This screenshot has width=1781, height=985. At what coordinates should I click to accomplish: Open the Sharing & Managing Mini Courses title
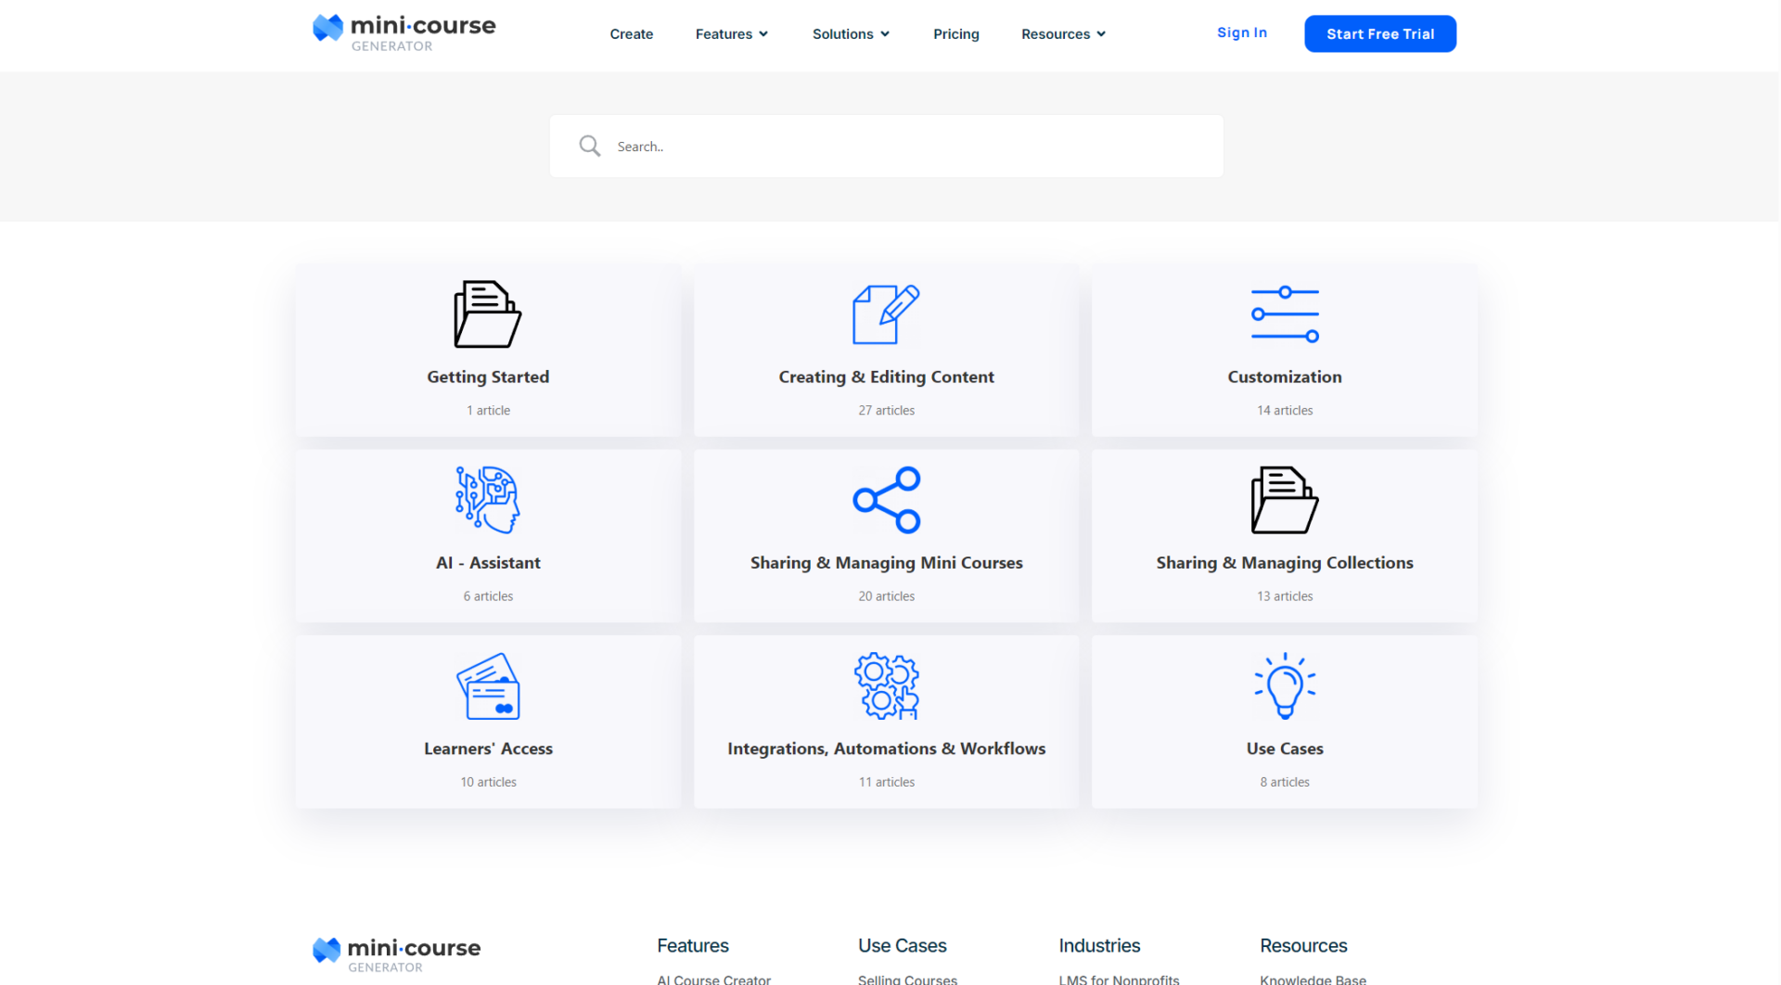coord(886,563)
